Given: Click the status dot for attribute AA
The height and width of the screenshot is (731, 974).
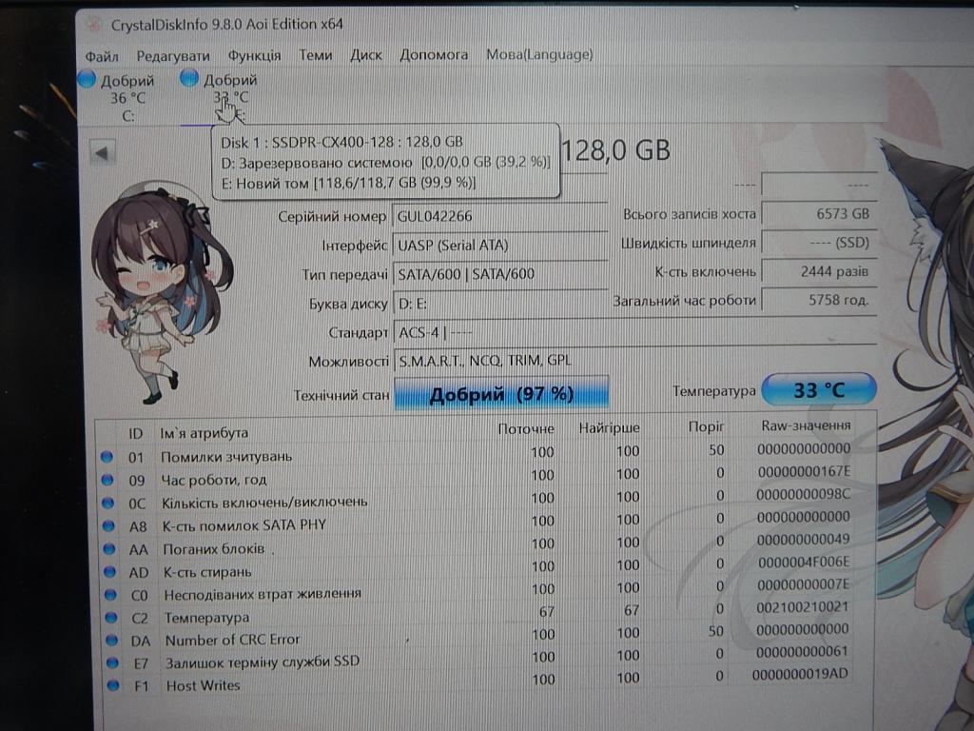Looking at the screenshot, I should tap(109, 549).
